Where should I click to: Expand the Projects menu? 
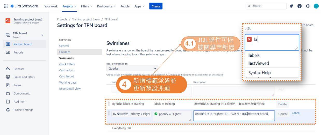(69, 6)
